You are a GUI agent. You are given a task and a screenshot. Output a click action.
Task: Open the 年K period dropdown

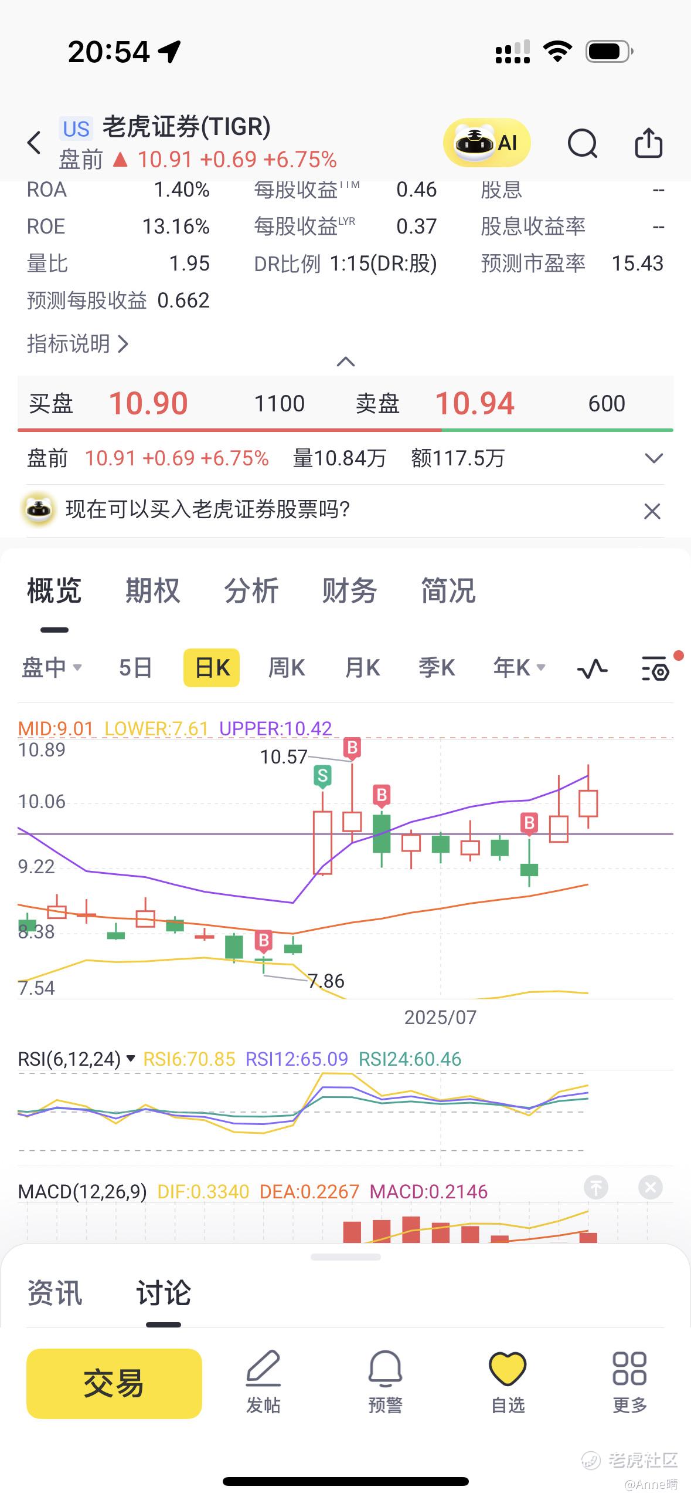pos(519,668)
